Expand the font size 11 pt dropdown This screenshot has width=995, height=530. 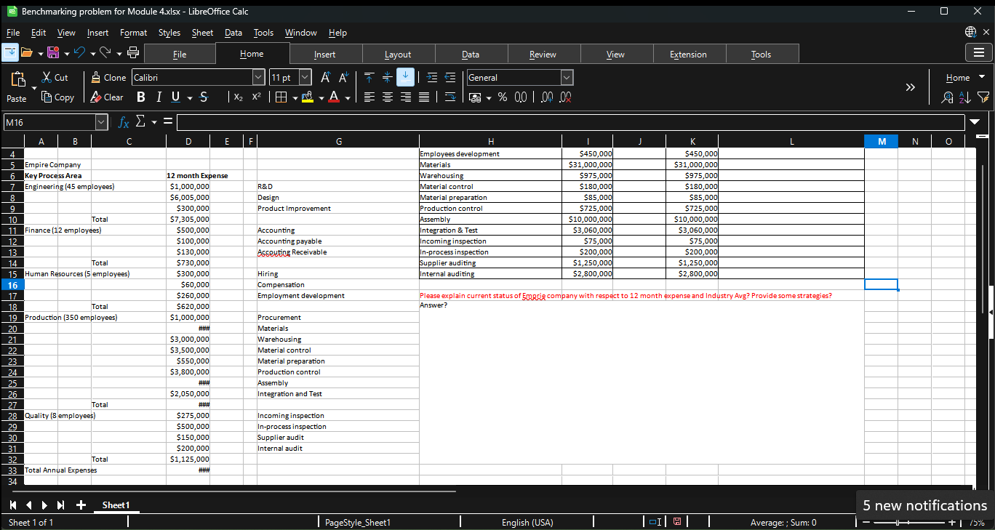pyautogui.click(x=305, y=78)
